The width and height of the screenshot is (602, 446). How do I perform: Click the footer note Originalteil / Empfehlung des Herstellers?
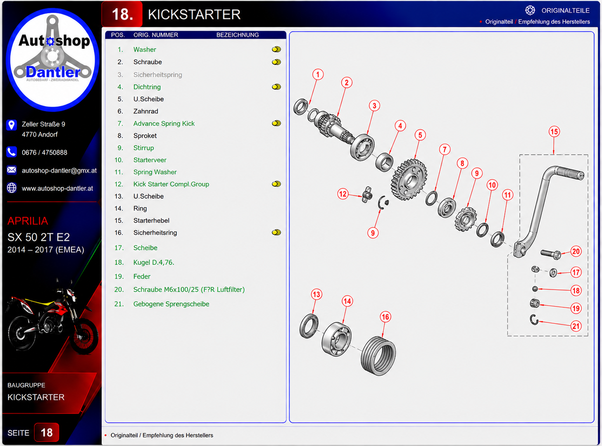(x=162, y=435)
